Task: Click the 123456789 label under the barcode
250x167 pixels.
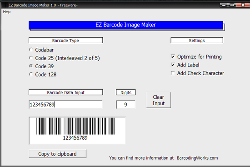Action: [75, 138]
